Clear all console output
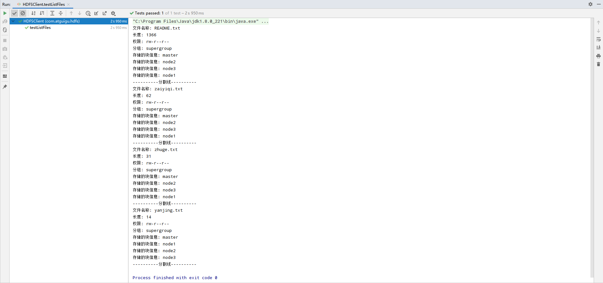Screen dimensions: 603x283 599,64
